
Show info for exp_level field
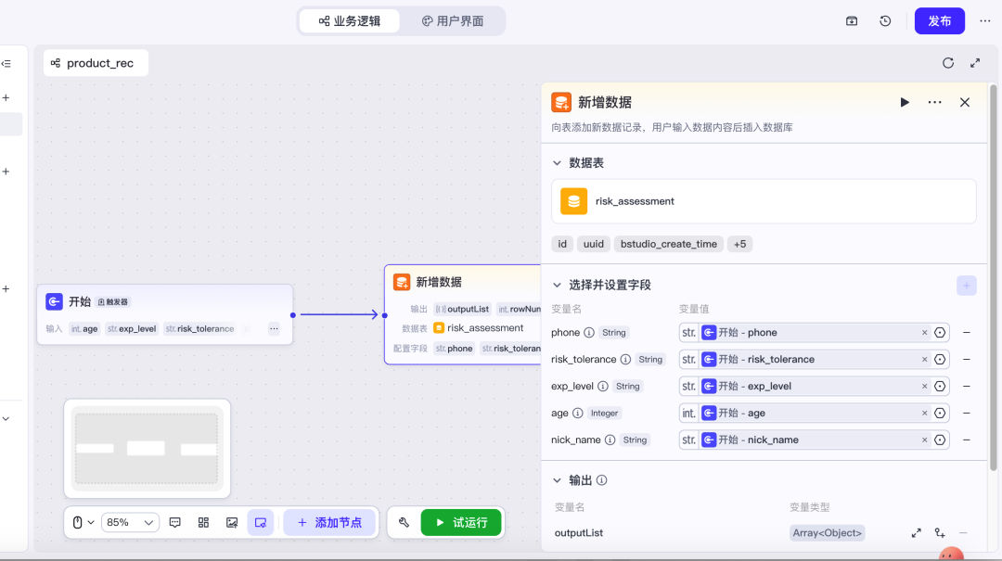click(603, 386)
